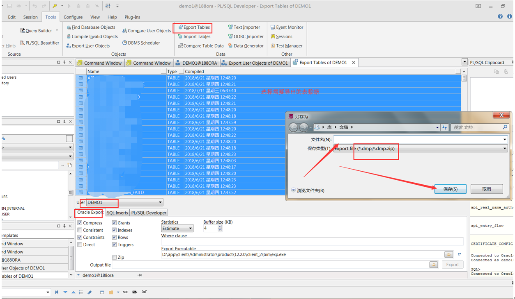
Task: Open Compare User Objects tool
Action: click(x=146, y=31)
